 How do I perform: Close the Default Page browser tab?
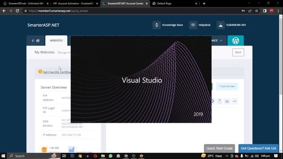tap(196, 4)
